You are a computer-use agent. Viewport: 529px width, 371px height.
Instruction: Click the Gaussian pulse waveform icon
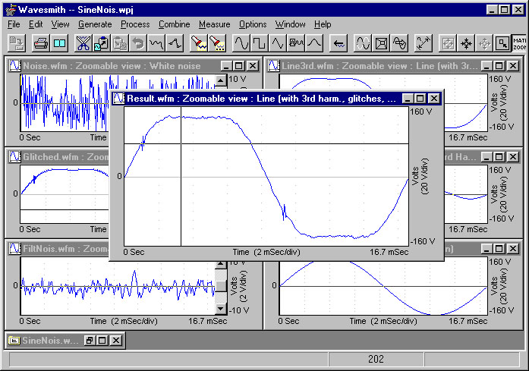coord(314,43)
